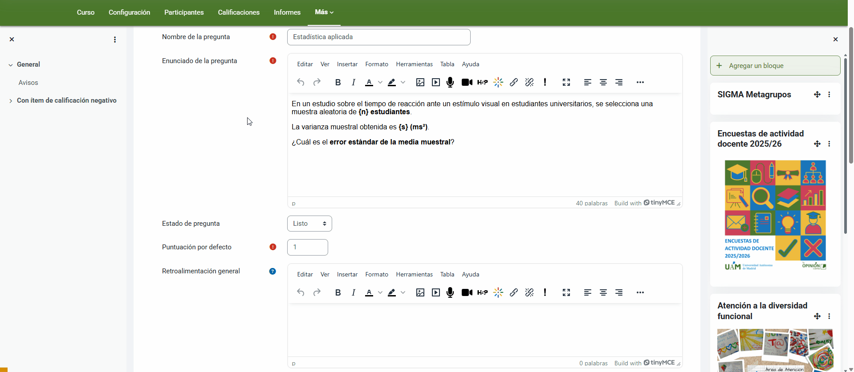The image size is (854, 372).
Task: Open highlight color picker in Retroalimentación editor
Action: (403, 292)
